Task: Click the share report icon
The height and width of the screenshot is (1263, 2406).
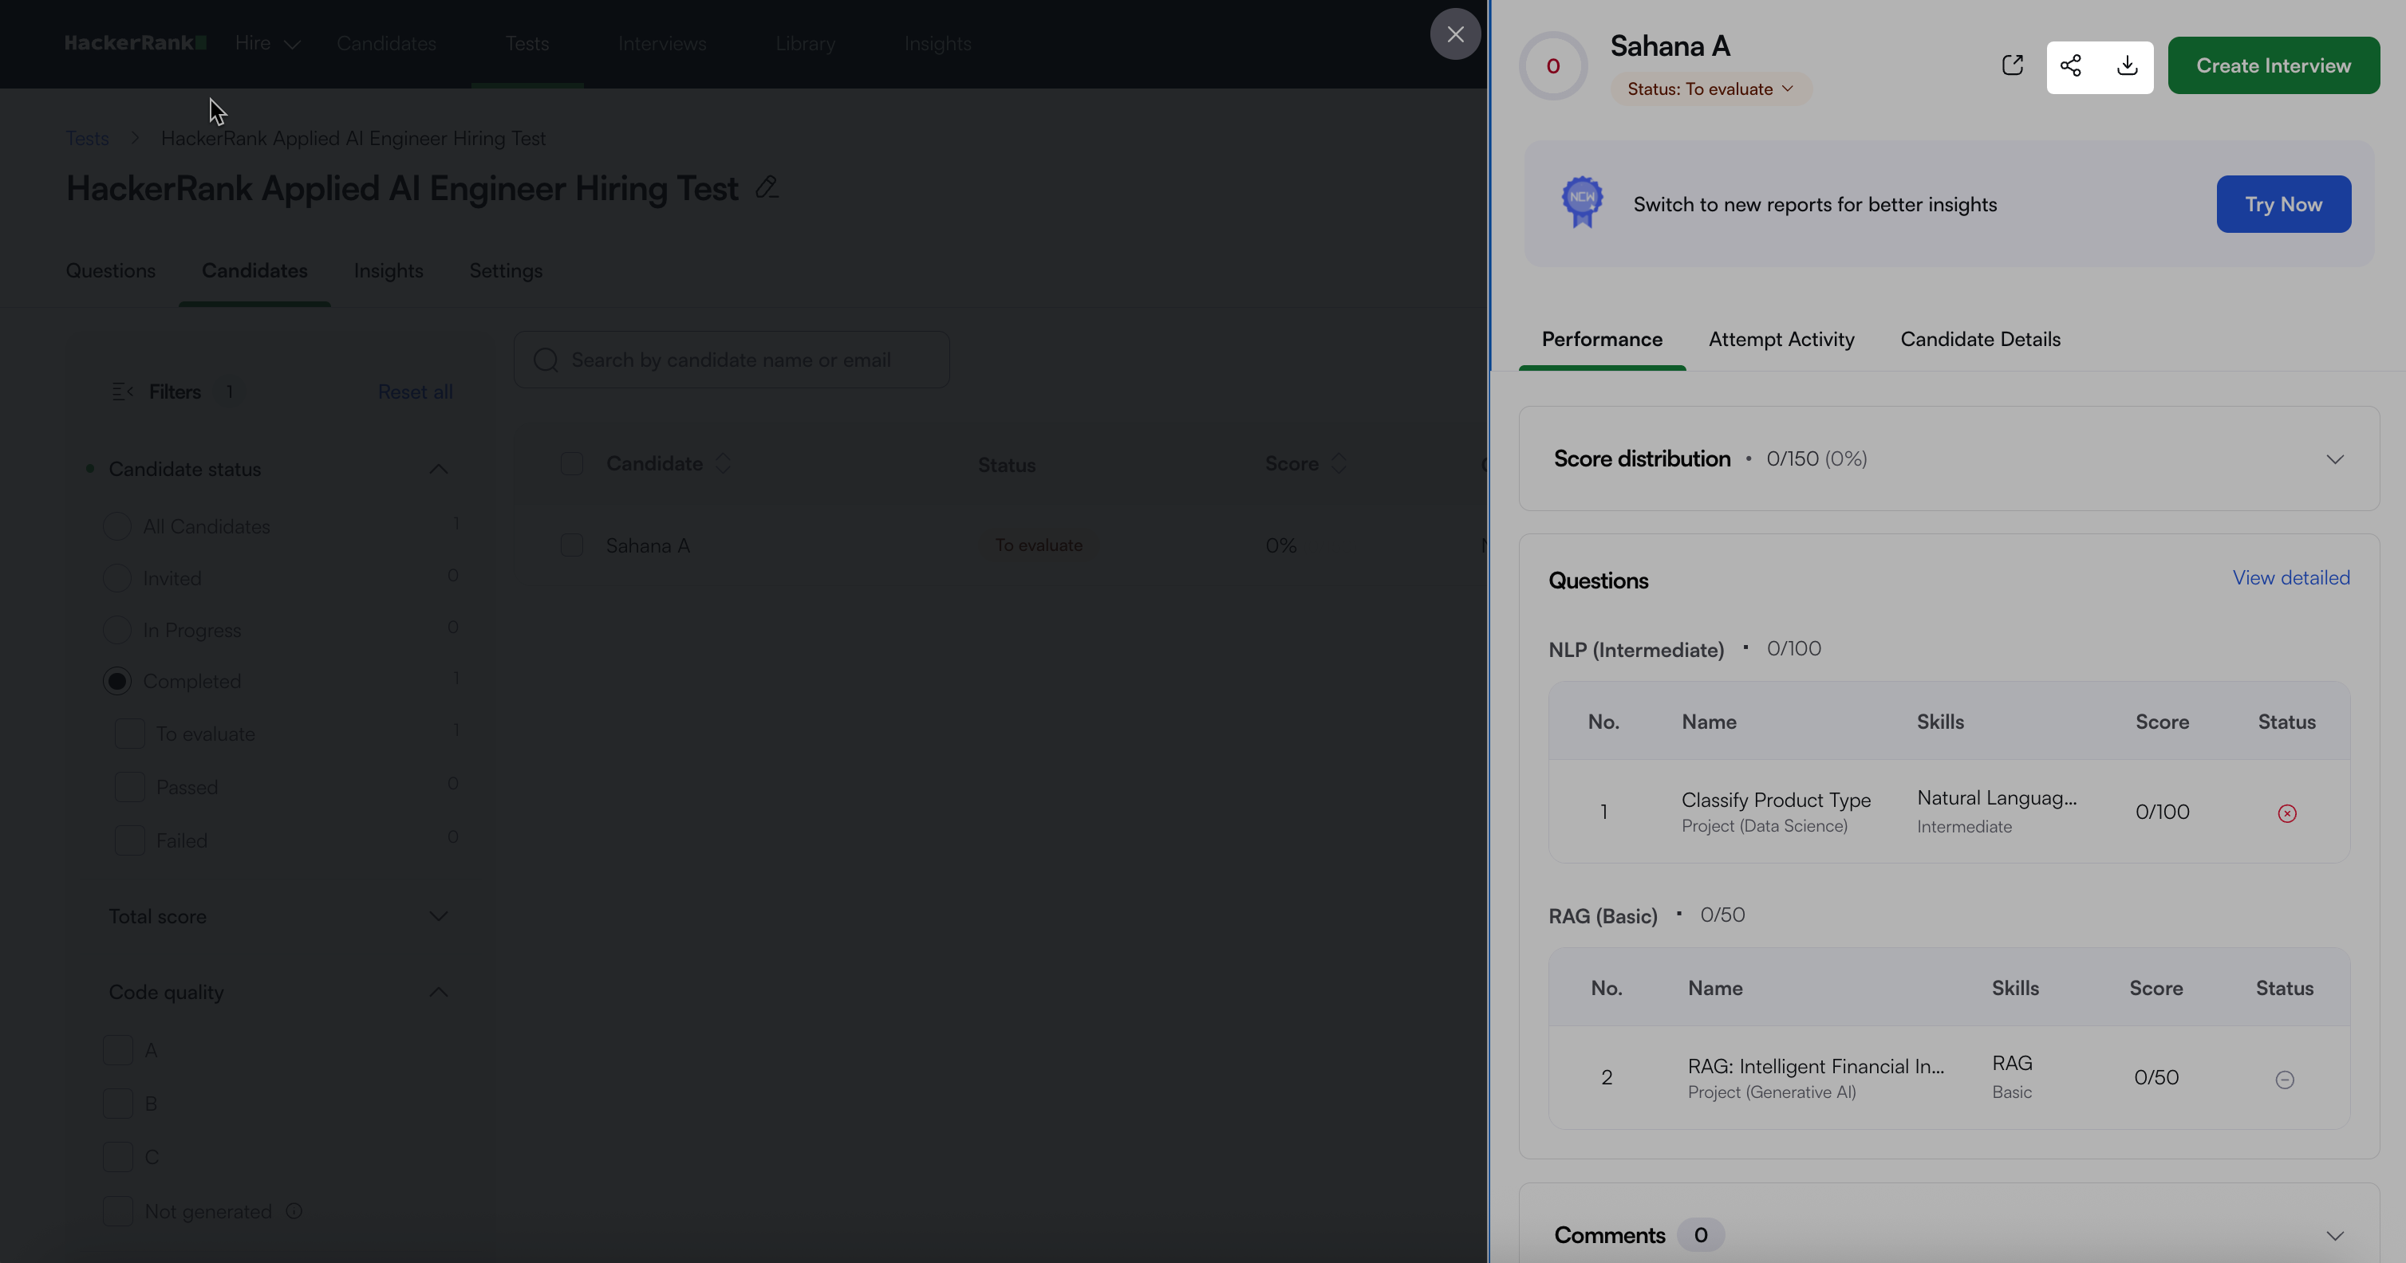Action: pos(2071,65)
